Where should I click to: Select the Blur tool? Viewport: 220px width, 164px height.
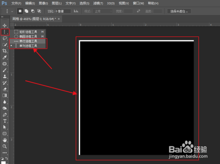click(4, 102)
